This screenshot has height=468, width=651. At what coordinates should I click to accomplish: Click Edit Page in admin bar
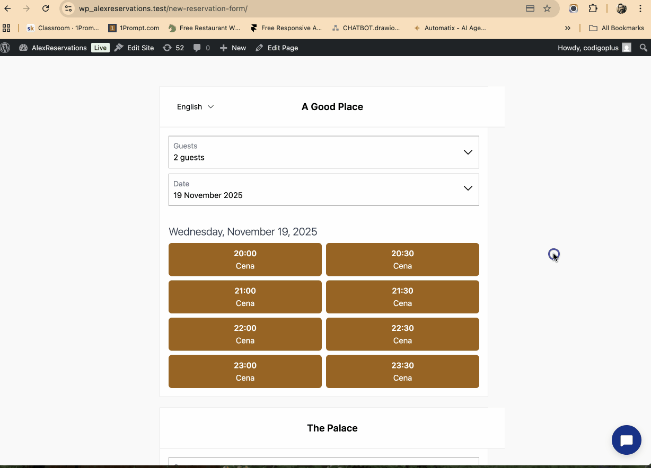coord(277,48)
